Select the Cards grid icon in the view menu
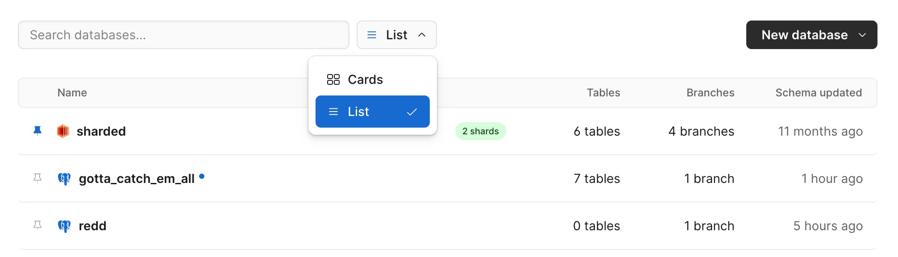 click(x=333, y=79)
